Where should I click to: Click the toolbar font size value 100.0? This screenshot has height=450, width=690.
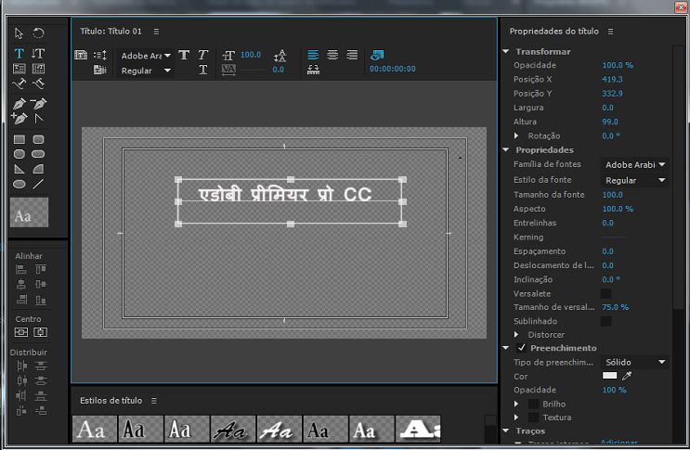tap(251, 55)
